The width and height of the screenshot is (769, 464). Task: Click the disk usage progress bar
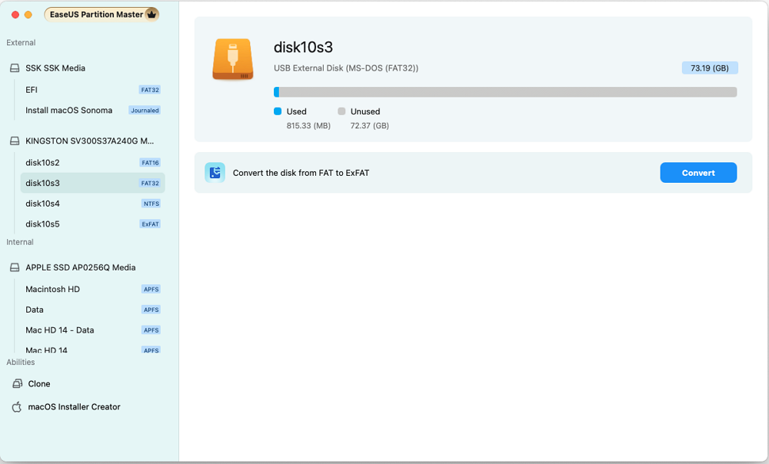tap(505, 92)
